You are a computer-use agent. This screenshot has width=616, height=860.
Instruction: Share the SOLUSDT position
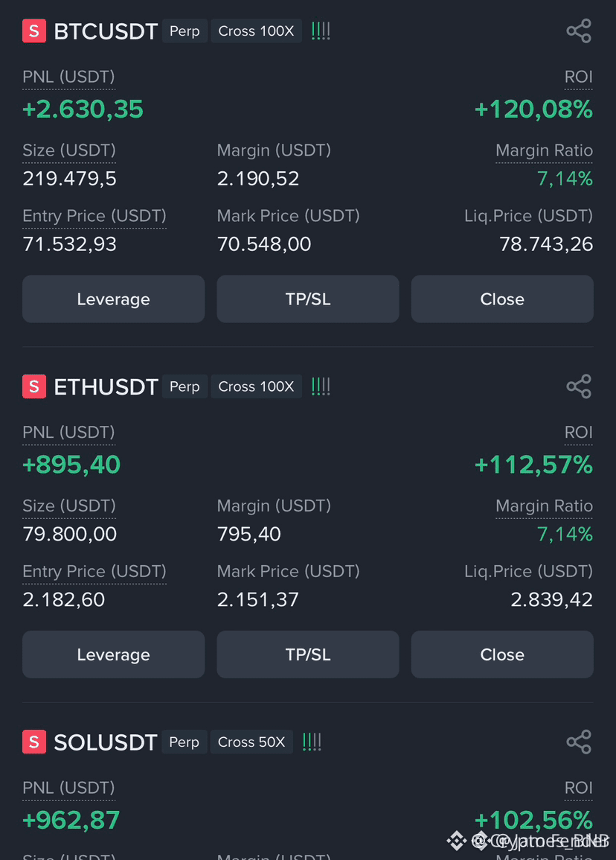click(579, 742)
